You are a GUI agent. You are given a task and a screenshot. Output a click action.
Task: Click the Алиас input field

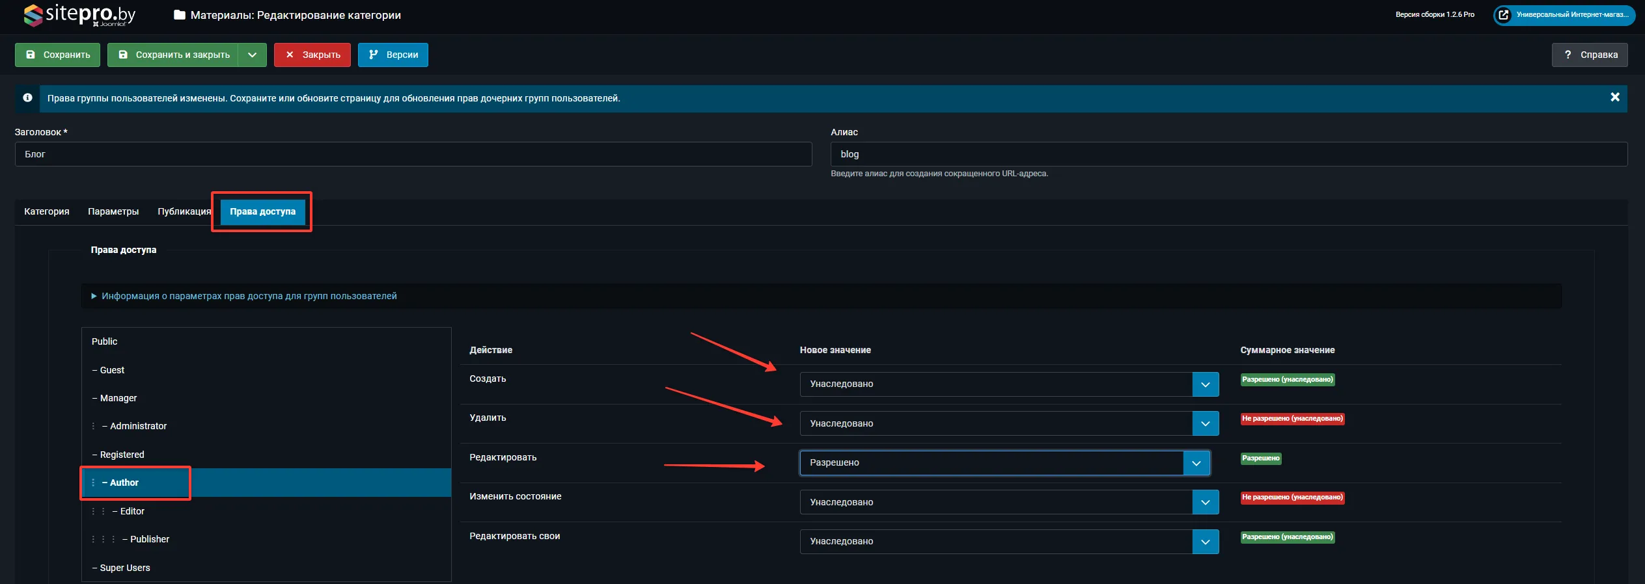1228,154
